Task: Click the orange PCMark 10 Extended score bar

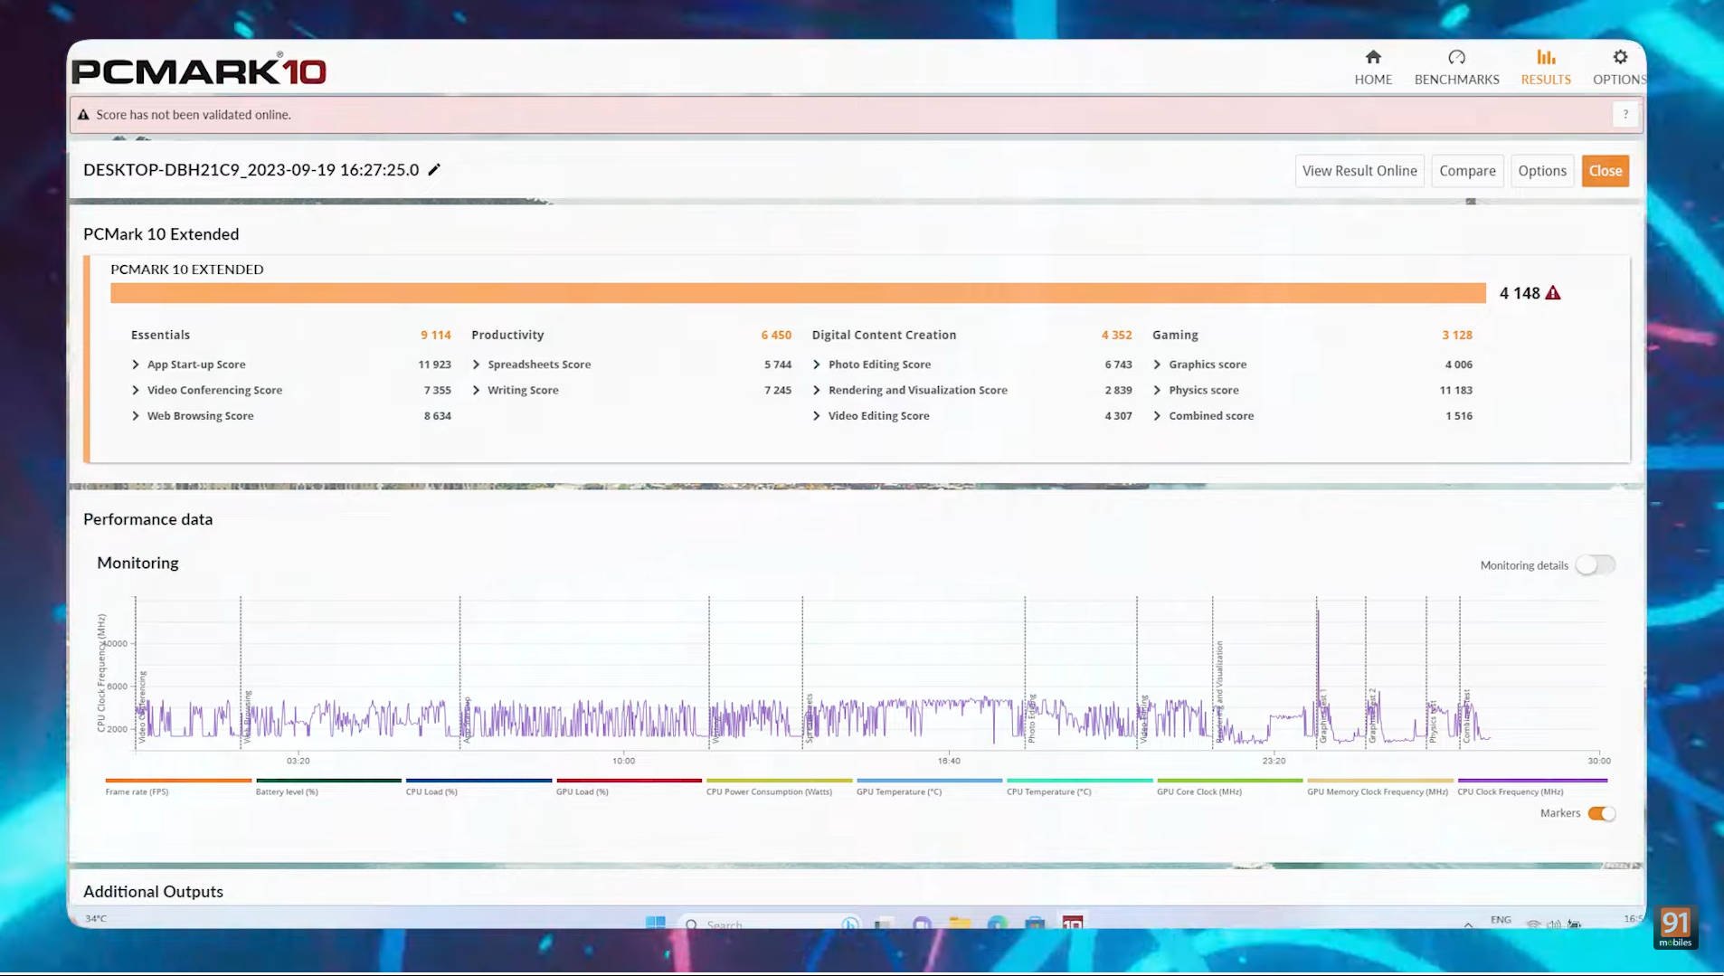Action: (x=798, y=293)
